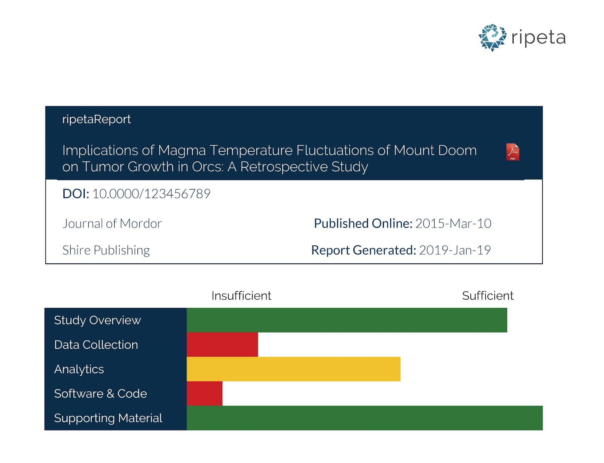Click the yellow Analytics bar
604x463 pixels.
click(x=294, y=369)
